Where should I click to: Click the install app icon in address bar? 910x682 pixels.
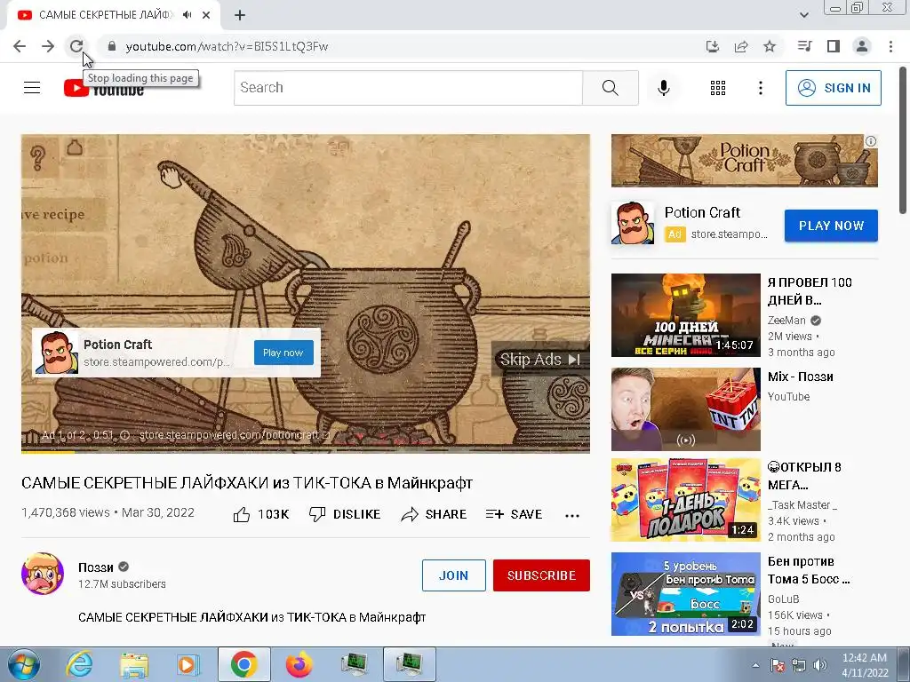(712, 46)
